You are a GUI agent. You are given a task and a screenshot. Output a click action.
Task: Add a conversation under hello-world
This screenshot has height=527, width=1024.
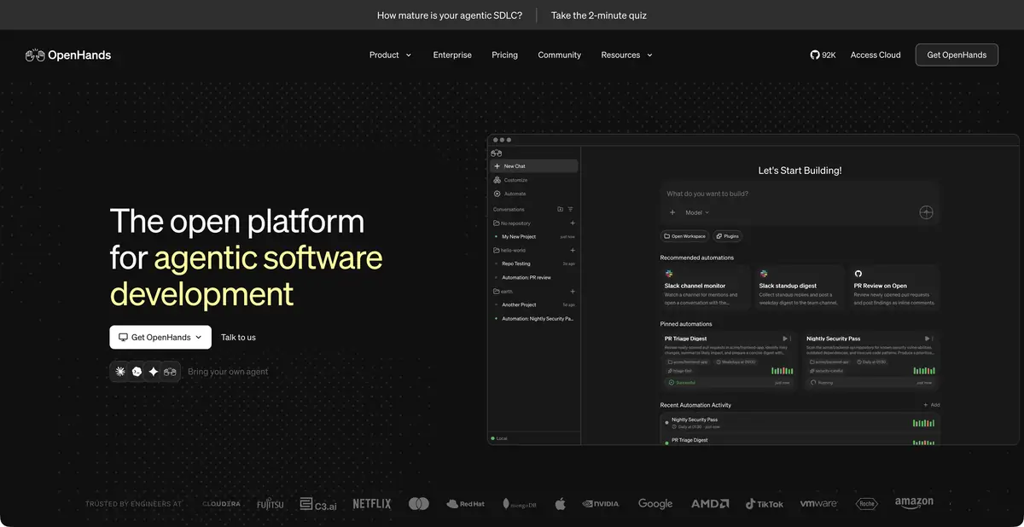(x=573, y=251)
